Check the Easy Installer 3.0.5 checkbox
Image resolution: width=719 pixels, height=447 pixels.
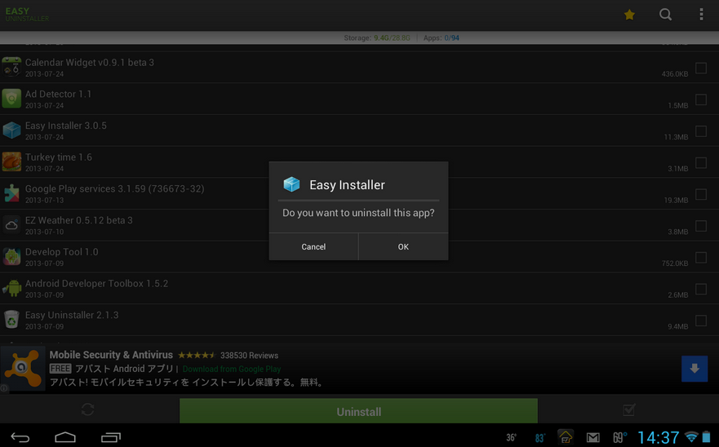(701, 131)
